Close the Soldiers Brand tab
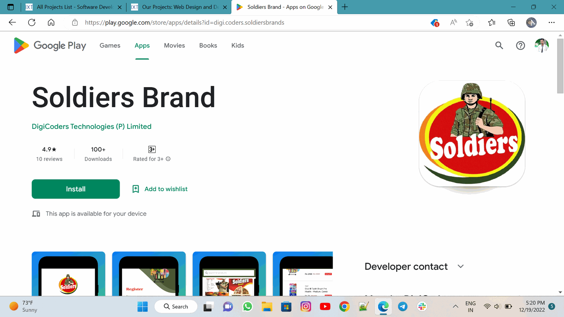The height and width of the screenshot is (317, 564). pos(330,7)
